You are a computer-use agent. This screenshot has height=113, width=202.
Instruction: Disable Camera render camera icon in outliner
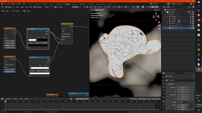tap(193, 21)
